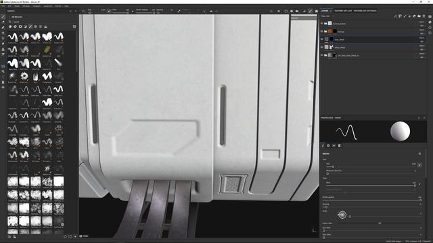The width and height of the screenshot is (433, 243).
Task: Open the Edit menu
Action: [x=9, y=6]
